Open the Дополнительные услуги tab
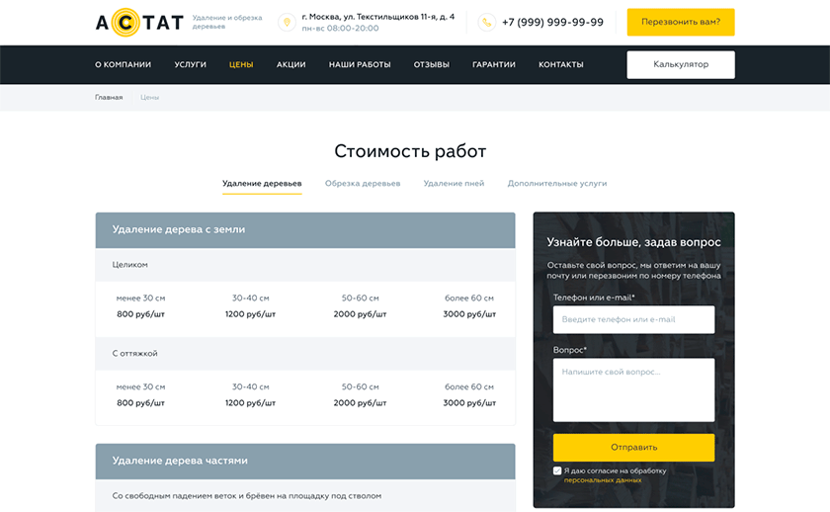The height and width of the screenshot is (512, 830). 557,184
